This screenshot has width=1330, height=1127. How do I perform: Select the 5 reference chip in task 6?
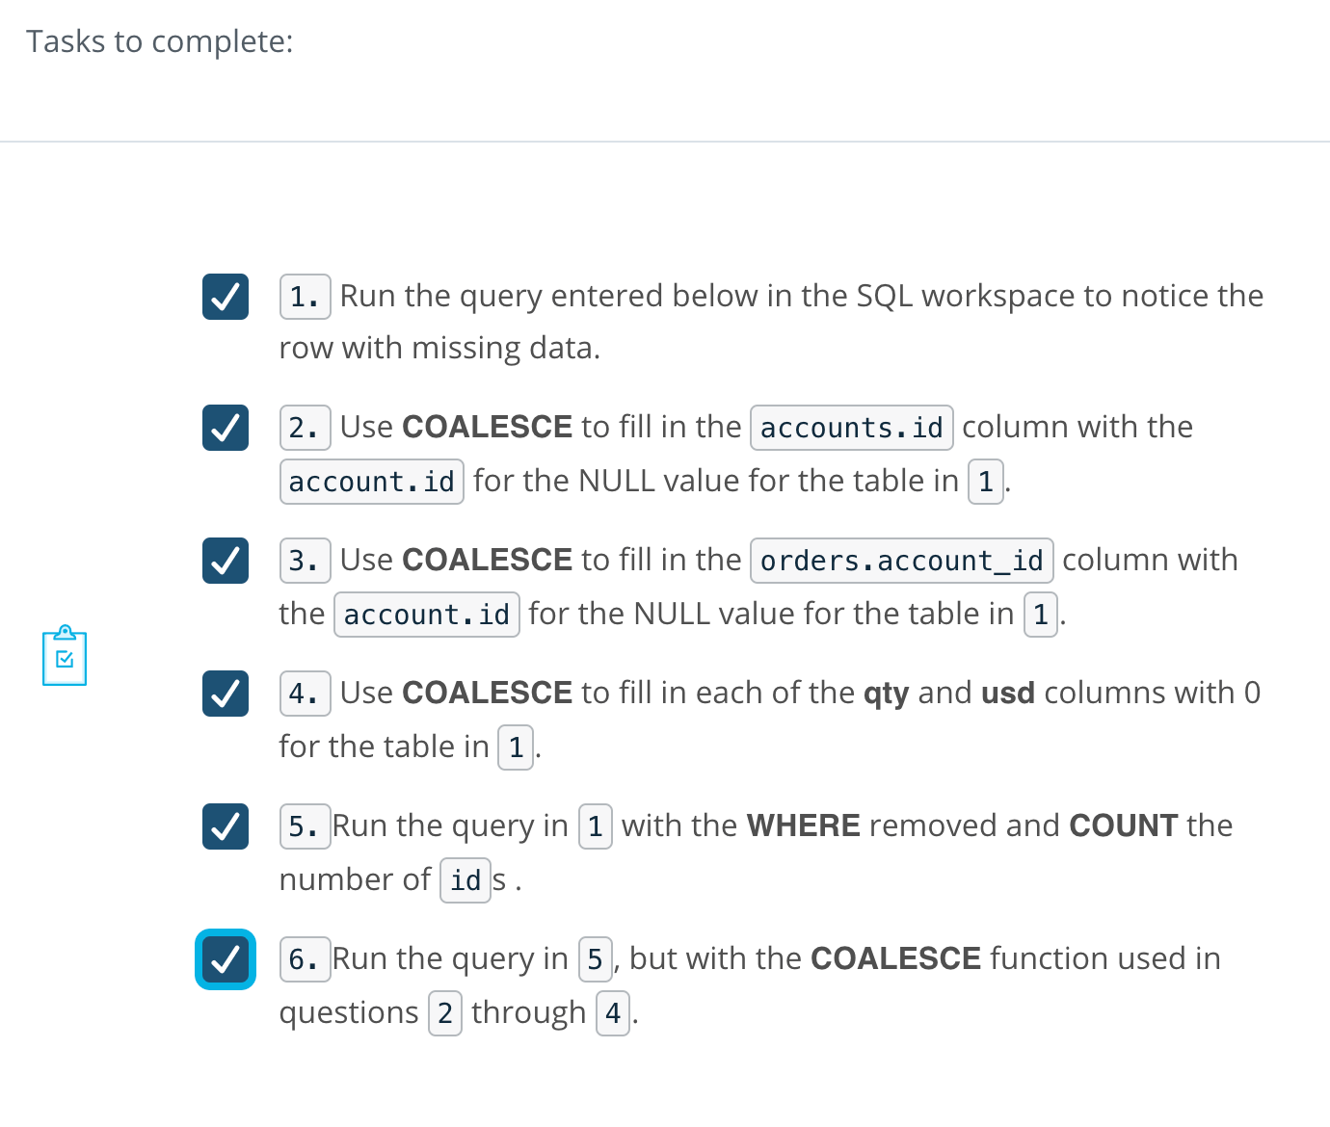pyautogui.click(x=596, y=958)
